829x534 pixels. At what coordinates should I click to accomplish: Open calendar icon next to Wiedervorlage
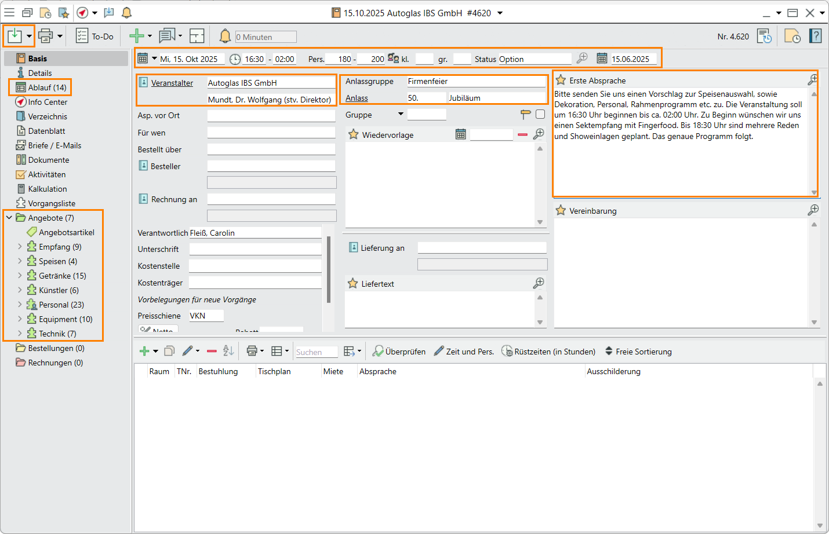[460, 134]
